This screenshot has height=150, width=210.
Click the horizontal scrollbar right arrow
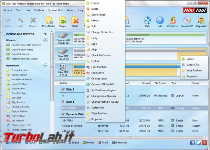pos(206,138)
